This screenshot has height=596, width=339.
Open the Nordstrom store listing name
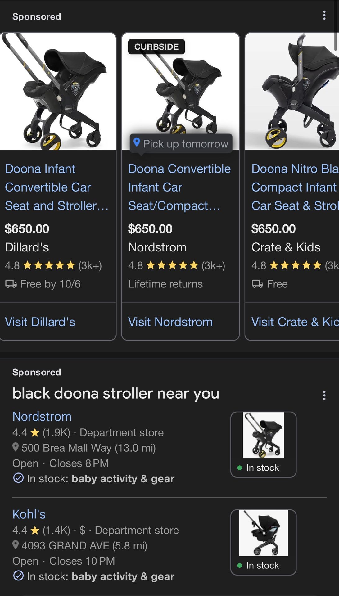42,417
